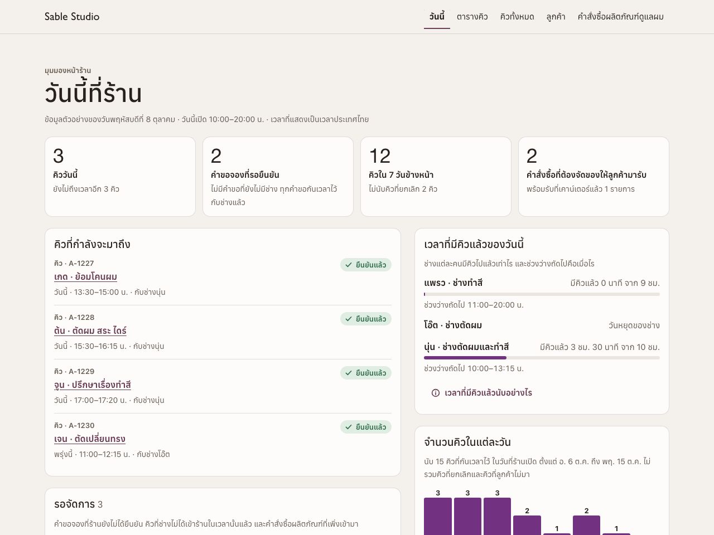The height and width of the screenshot is (535, 714).
Task: Click the Sable Studio logo
Action: 72,17
